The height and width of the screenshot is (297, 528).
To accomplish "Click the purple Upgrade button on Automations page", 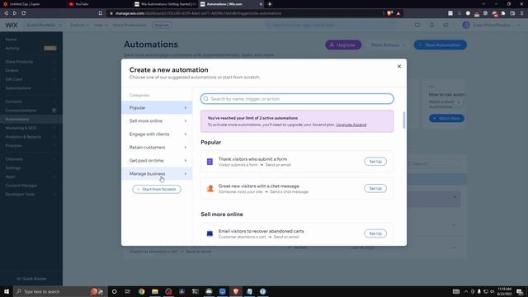I will (x=343, y=45).
